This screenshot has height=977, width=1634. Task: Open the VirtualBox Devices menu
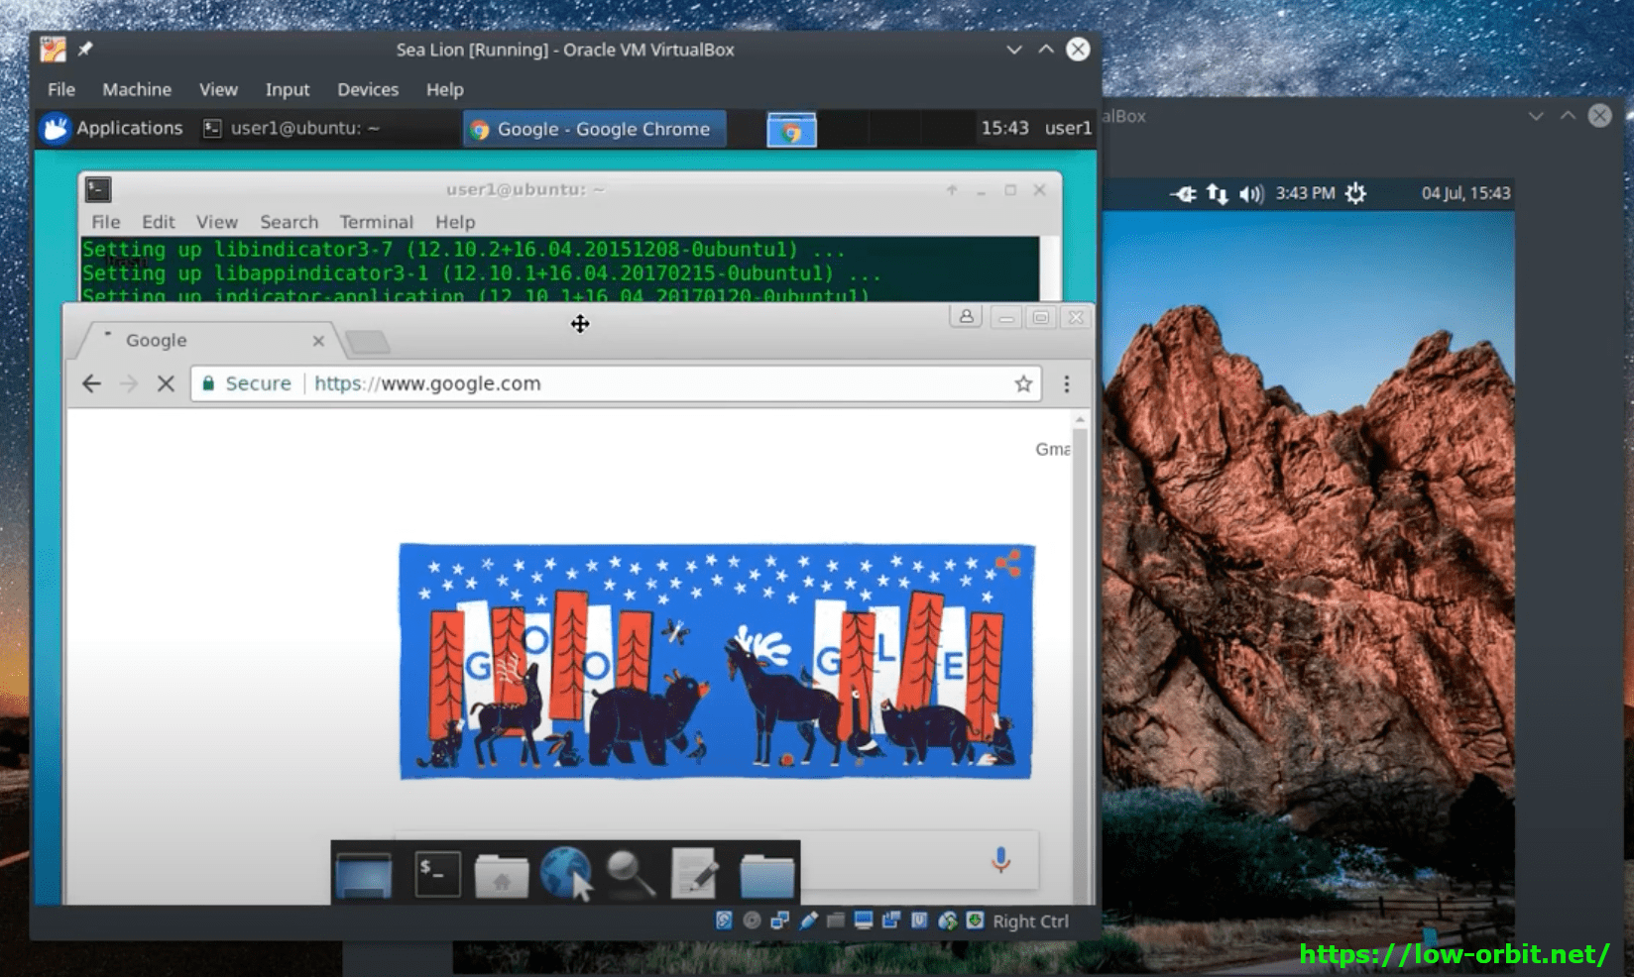point(368,89)
